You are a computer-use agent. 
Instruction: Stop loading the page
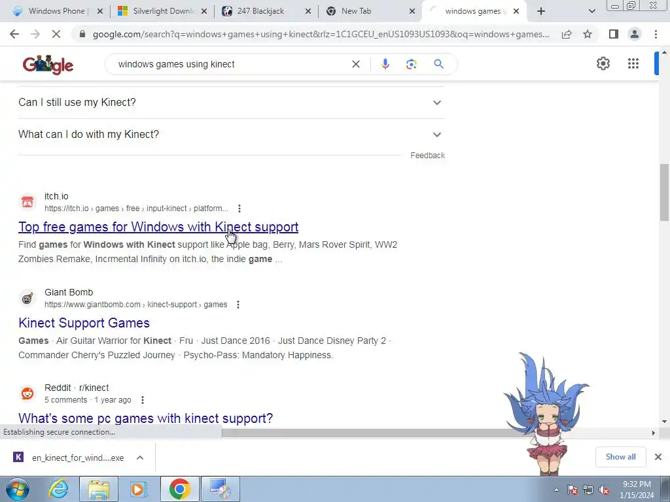click(x=56, y=34)
